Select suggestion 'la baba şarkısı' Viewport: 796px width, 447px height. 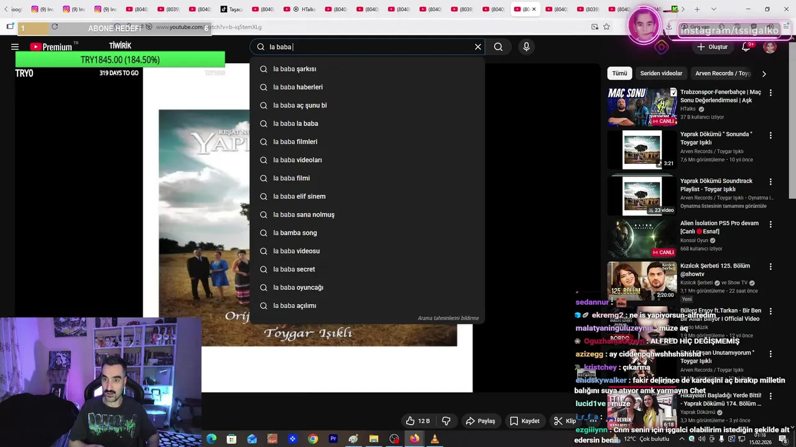(367, 69)
